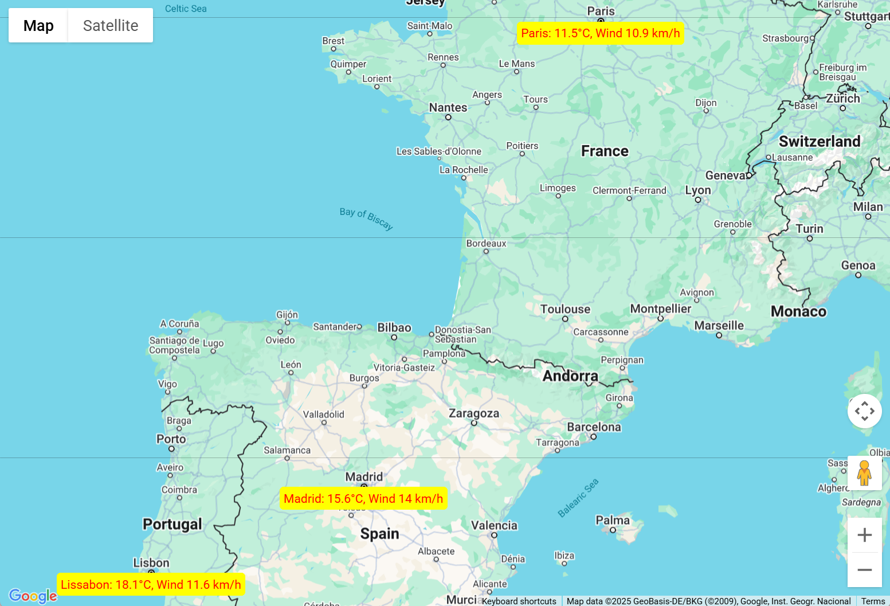Open the Terms link
Screen dimensions: 890x606
(x=873, y=601)
